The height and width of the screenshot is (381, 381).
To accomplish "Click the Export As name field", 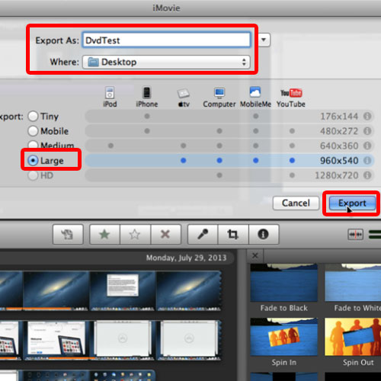I will pos(166,40).
